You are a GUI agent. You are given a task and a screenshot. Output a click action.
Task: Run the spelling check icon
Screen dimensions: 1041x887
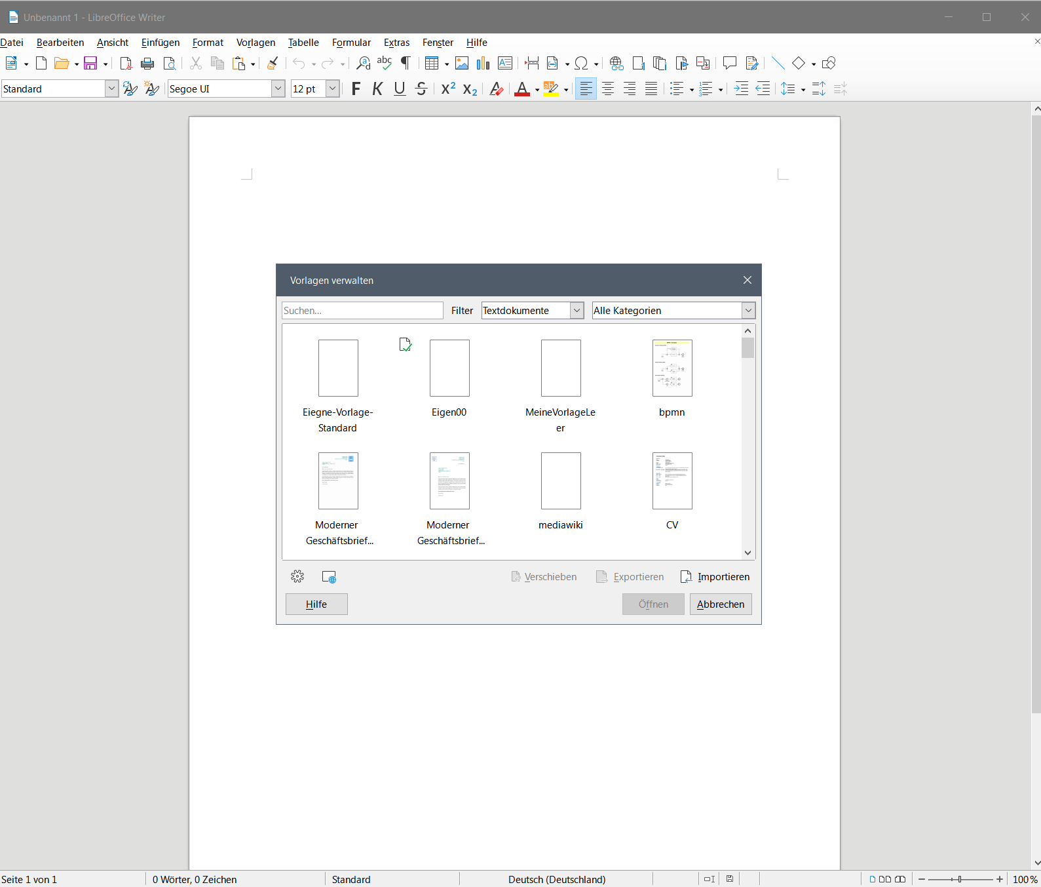pyautogui.click(x=385, y=64)
